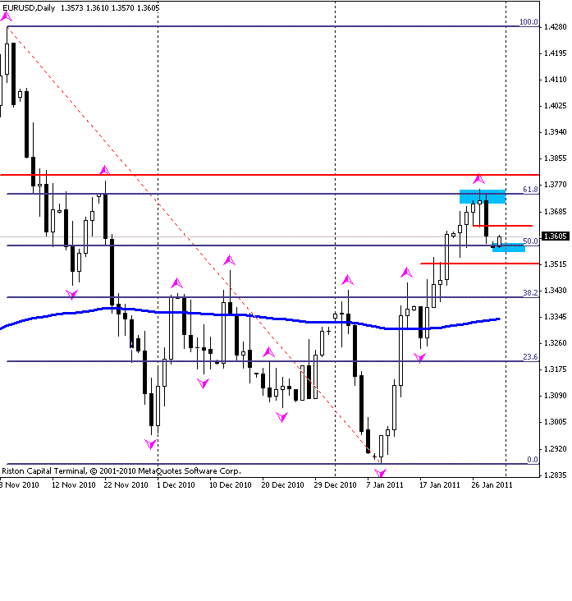
Task: Click the 22 Nov 2010 date label
Action: pyautogui.click(x=126, y=485)
